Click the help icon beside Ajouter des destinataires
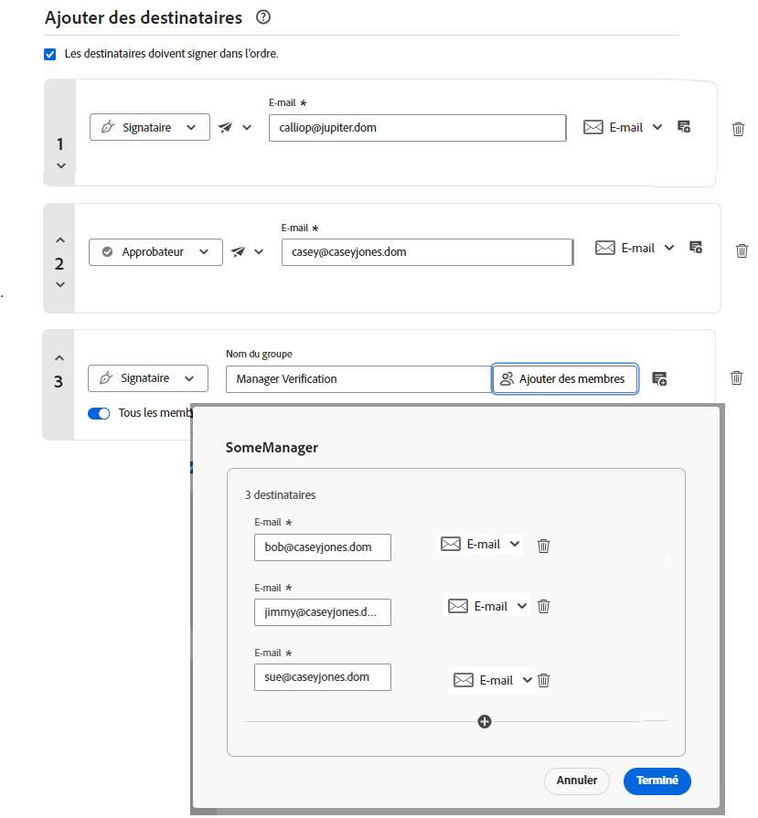Viewport: 758px width, 818px height. pyautogui.click(x=264, y=17)
